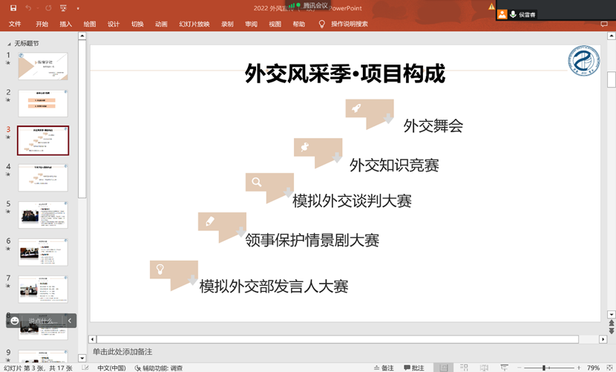Collapse chat overlay with the left chevron
Viewport: 616px width, 372px height.
tap(70, 321)
